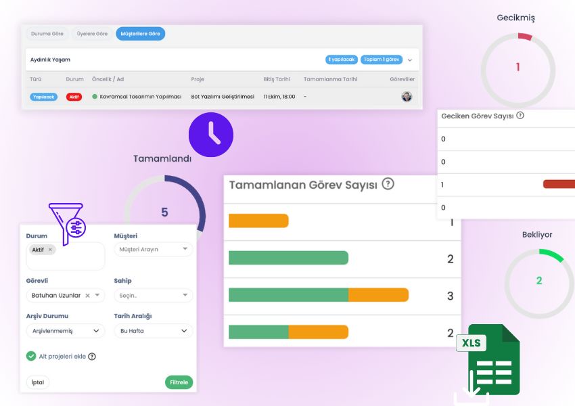Click the red Geciken Görev bar
Image resolution: width=575 pixels, height=406 pixels.
[x=559, y=184]
